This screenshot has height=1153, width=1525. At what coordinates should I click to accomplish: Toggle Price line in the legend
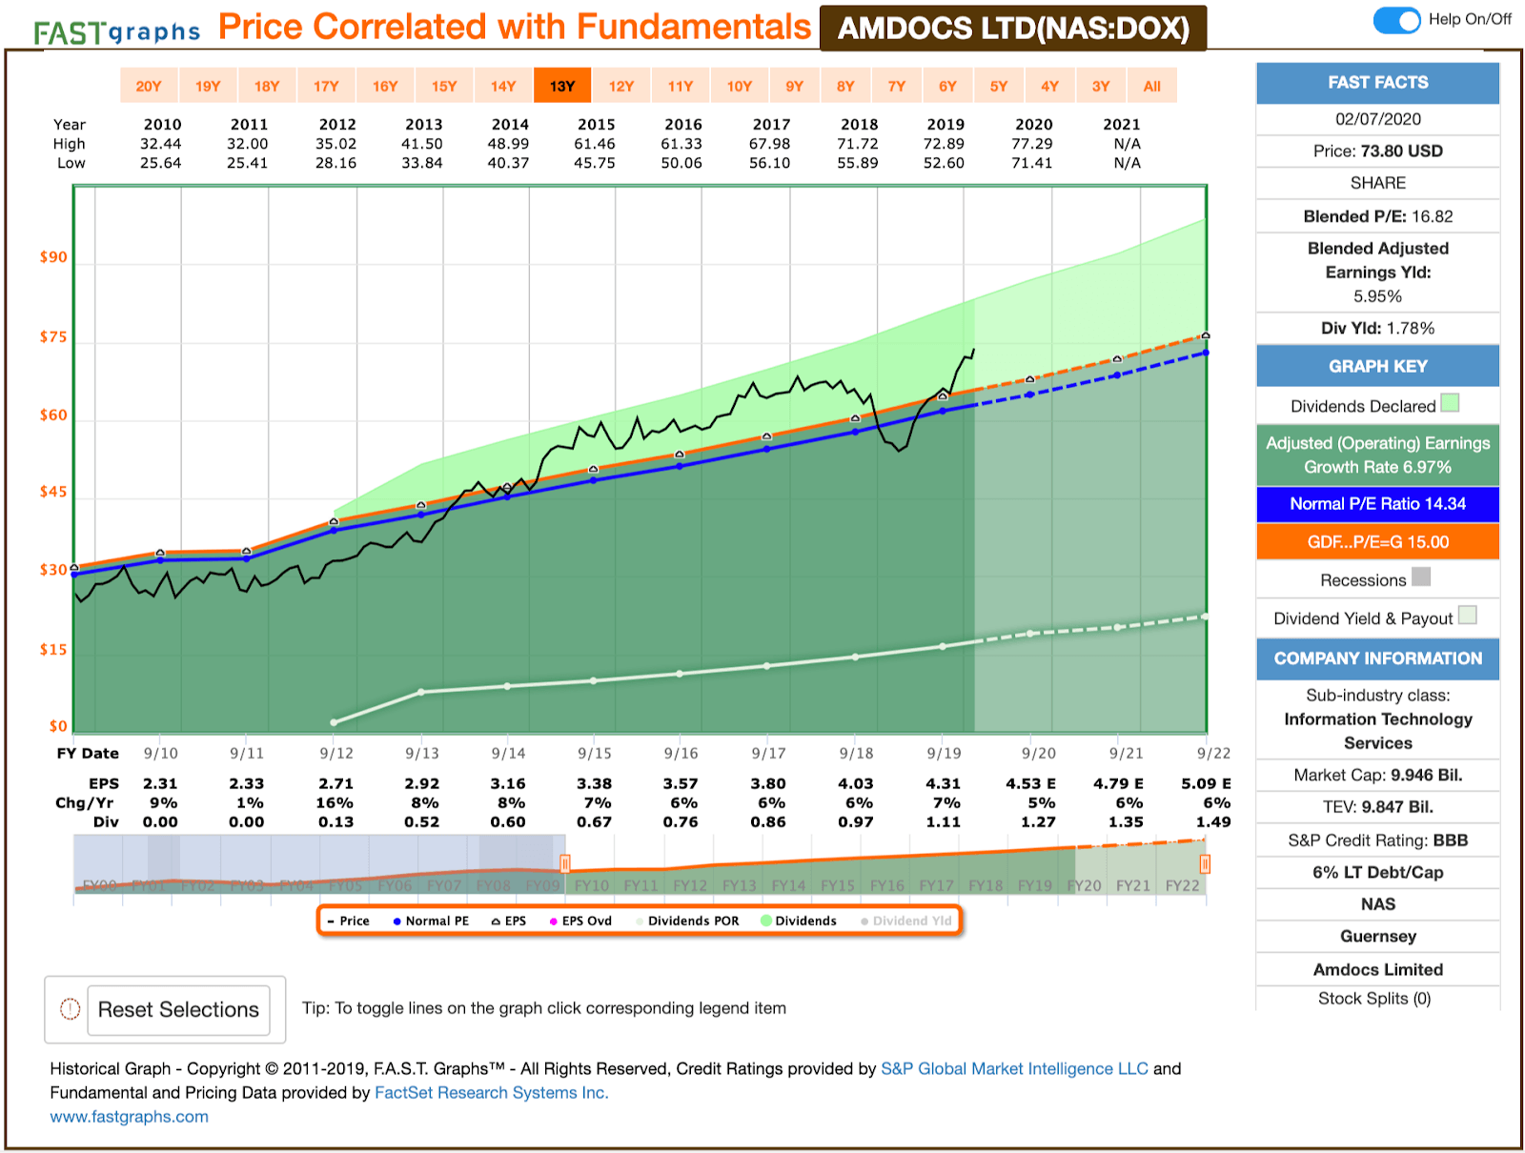pyautogui.click(x=348, y=921)
